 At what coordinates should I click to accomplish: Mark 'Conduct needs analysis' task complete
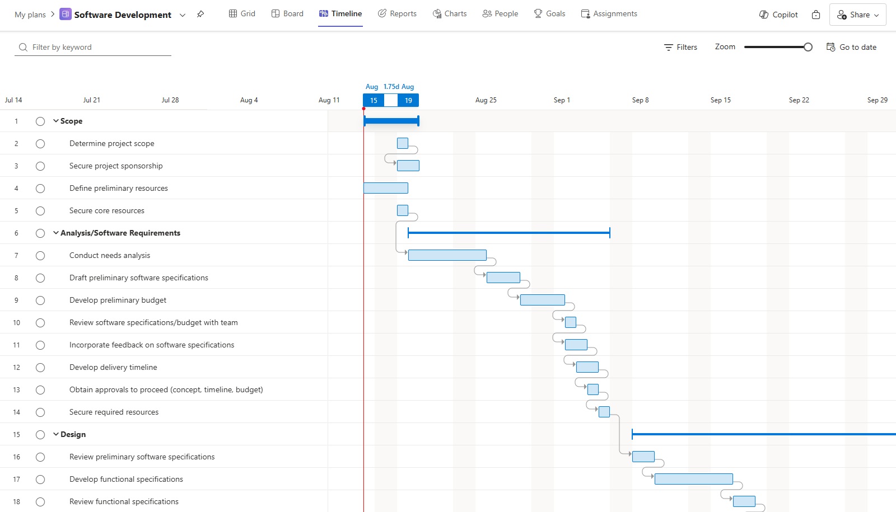tap(40, 256)
